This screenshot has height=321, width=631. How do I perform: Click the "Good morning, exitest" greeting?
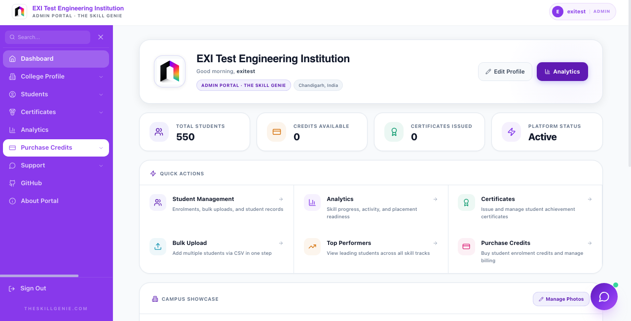point(225,72)
